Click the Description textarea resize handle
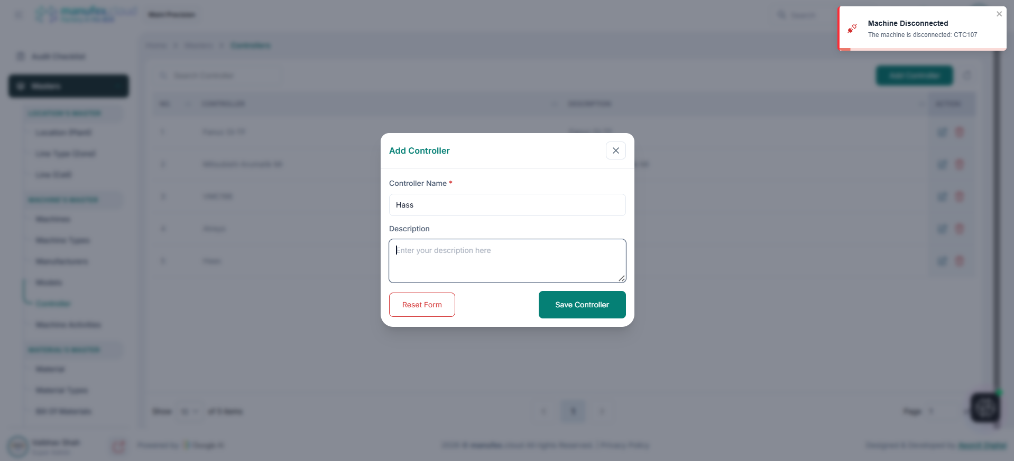This screenshot has width=1014, height=461. tap(622, 278)
